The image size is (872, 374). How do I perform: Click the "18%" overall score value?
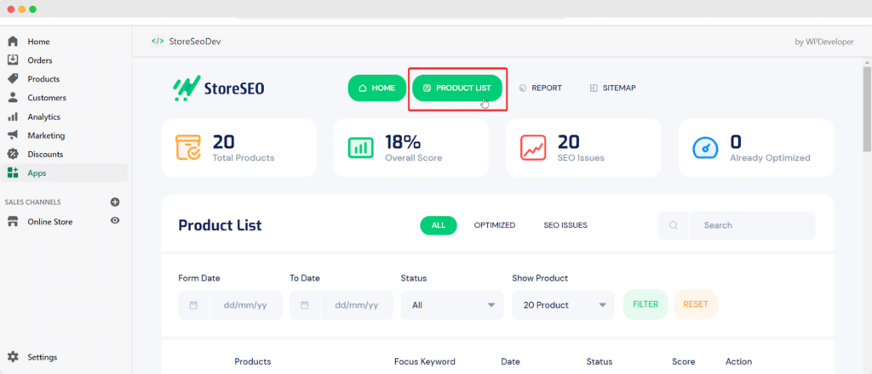pyautogui.click(x=403, y=143)
